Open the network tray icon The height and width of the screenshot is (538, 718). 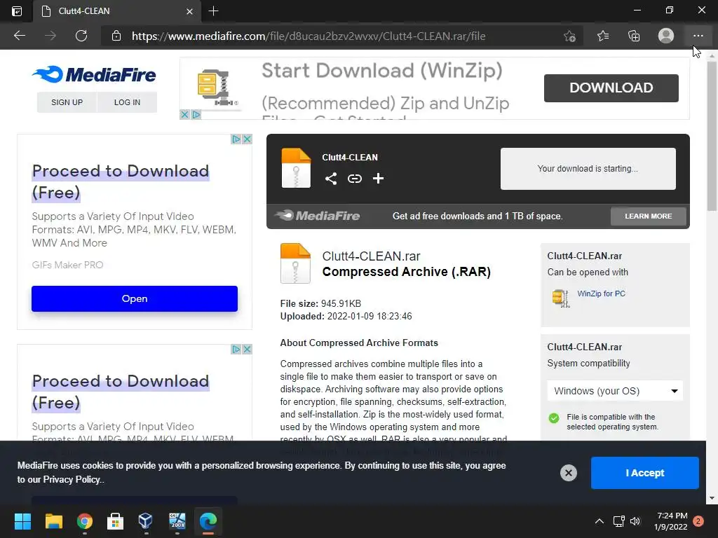[618, 521]
